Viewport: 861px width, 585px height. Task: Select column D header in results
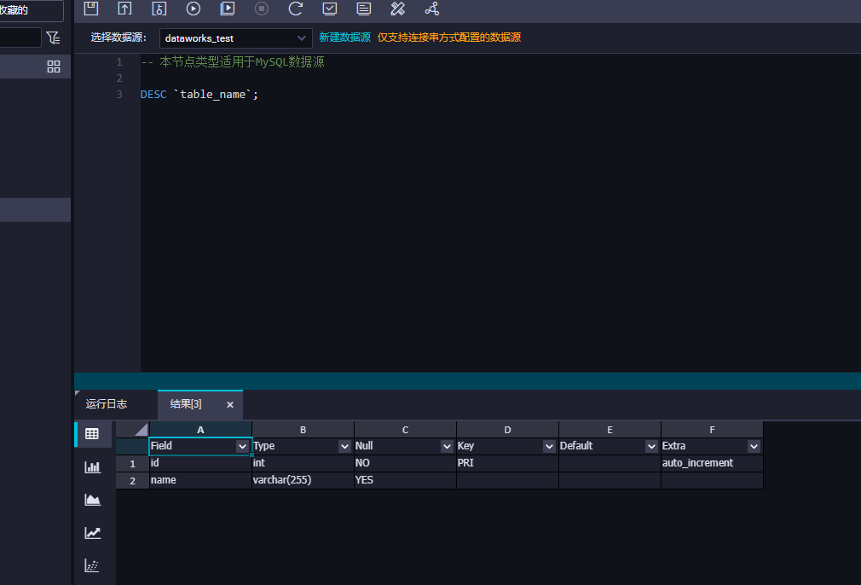coord(507,430)
